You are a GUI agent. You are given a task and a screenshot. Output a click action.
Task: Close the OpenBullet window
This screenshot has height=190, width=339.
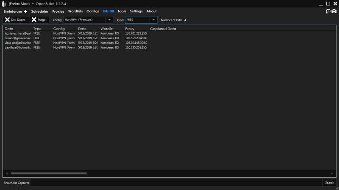[x=335, y=4]
